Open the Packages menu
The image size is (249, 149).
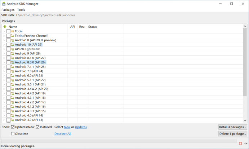tap(8, 10)
